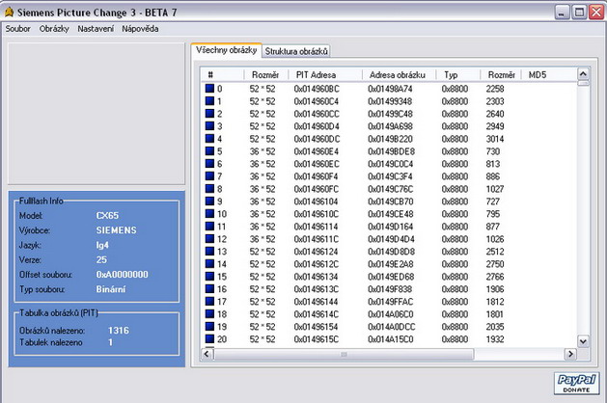Click size value 1026

[495, 239]
